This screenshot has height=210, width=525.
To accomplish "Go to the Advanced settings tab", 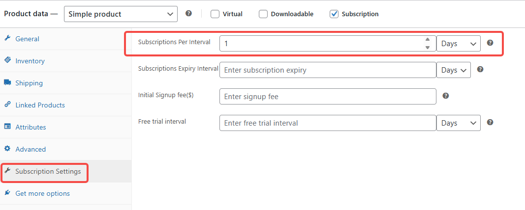I will [x=31, y=149].
